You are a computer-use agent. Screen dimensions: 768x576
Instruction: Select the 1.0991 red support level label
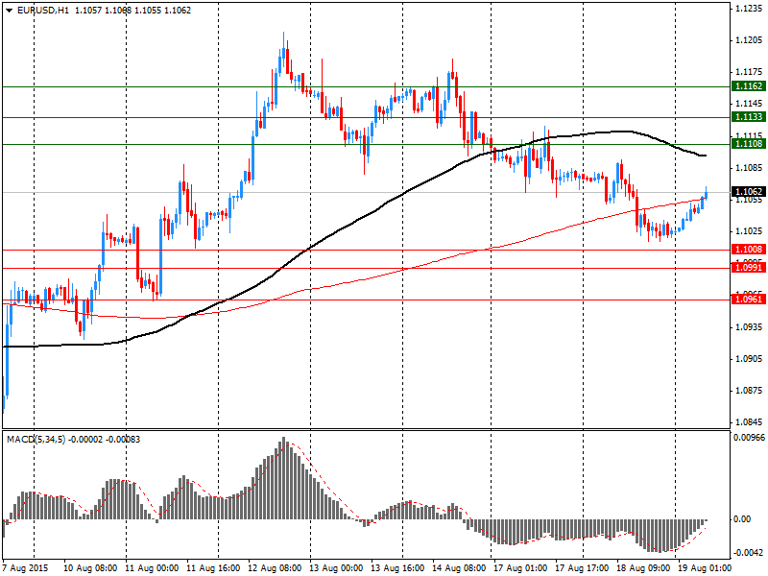coord(749,268)
